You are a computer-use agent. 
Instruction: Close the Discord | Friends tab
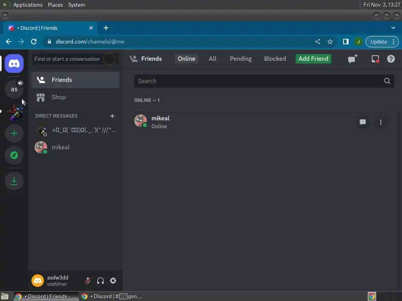click(91, 28)
